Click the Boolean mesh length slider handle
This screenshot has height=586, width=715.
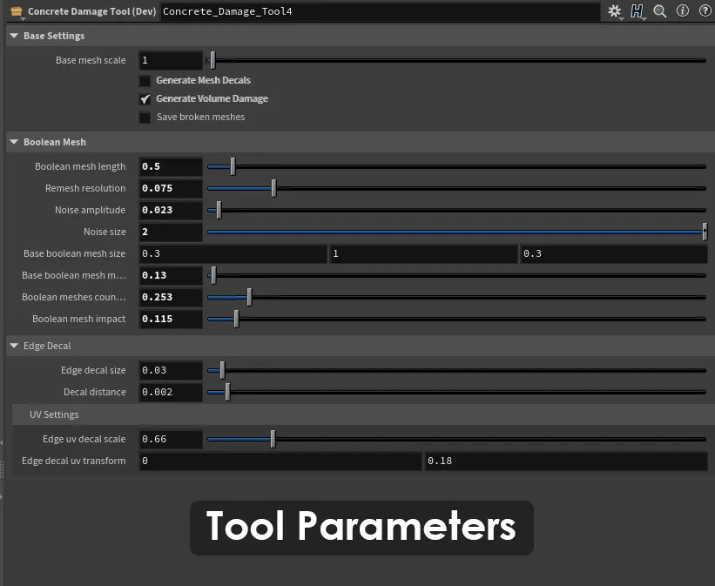coord(233,166)
